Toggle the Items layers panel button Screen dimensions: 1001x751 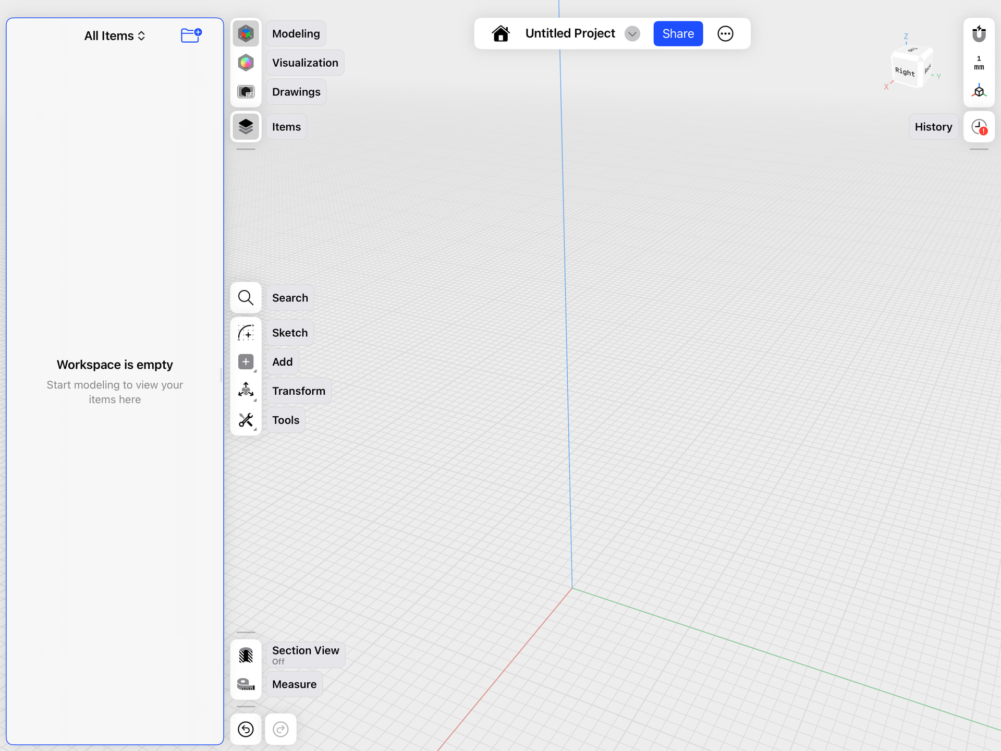coord(246,127)
